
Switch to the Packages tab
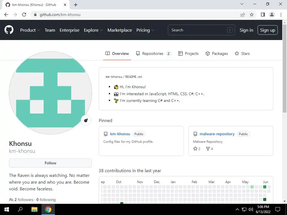click(217, 53)
